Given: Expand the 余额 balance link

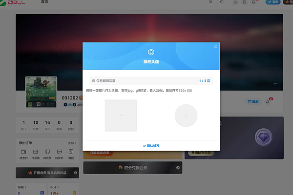Looking at the screenshot, I should click(x=22, y=187).
